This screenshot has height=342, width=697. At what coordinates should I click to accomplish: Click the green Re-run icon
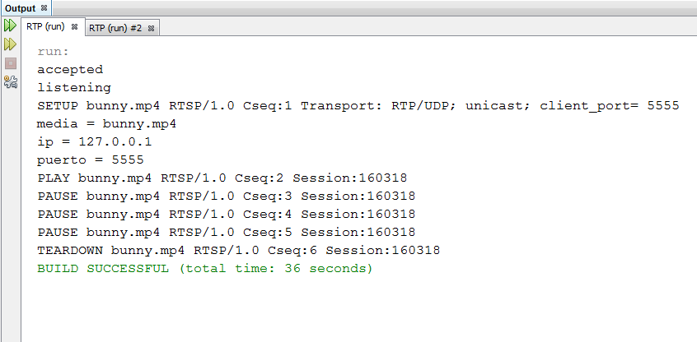click(10, 25)
